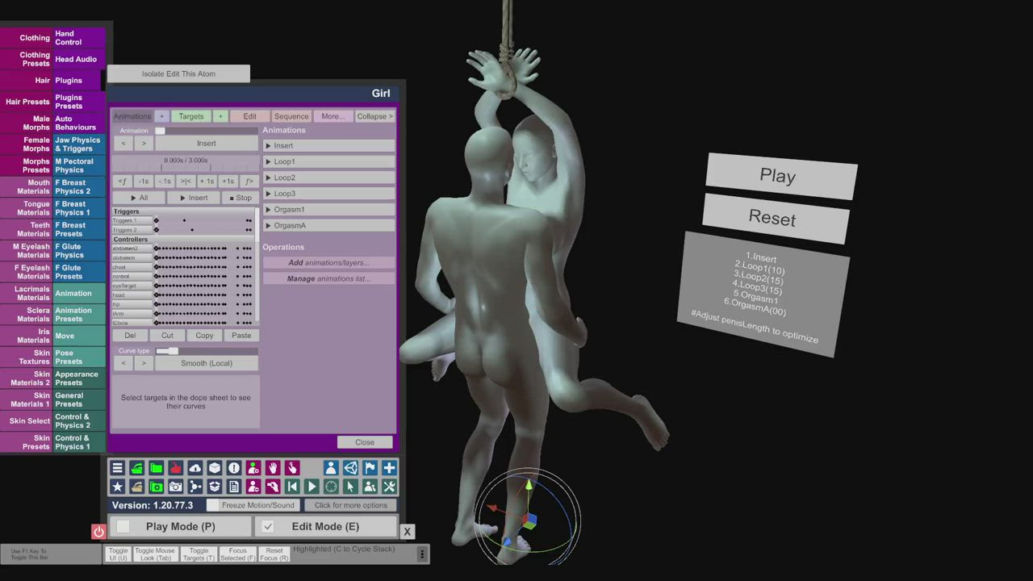Click the Collapse > panel button
The height and width of the screenshot is (581, 1033).
[x=374, y=116]
